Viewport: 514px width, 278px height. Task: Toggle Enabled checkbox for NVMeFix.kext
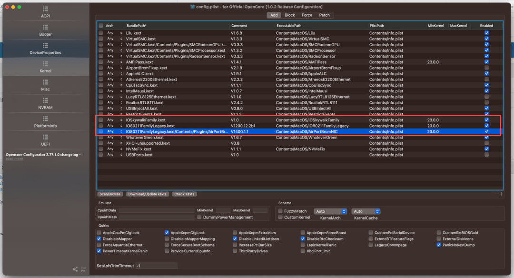[x=486, y=149]
